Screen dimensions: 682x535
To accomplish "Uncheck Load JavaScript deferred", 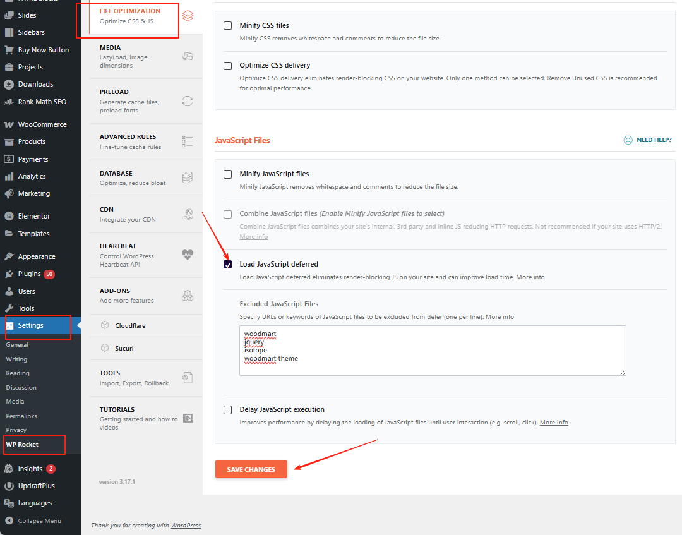I will coord(228,265).
